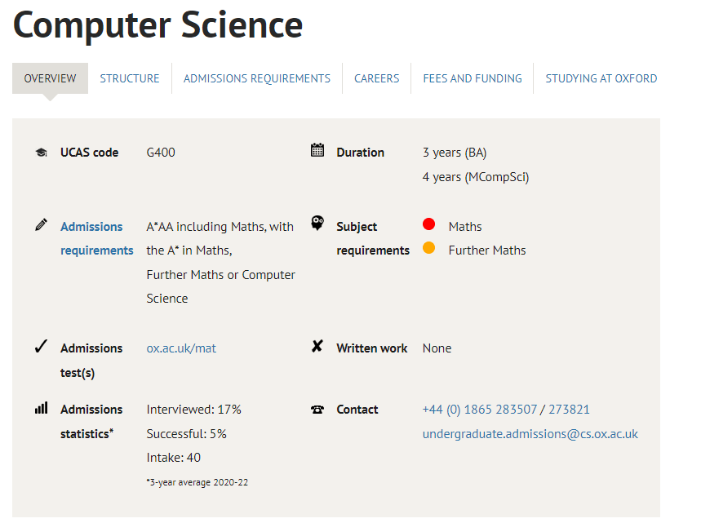Click the calendar icon next to Duration
The height and width of the screenshot is (523, 710).
point(317,150)
